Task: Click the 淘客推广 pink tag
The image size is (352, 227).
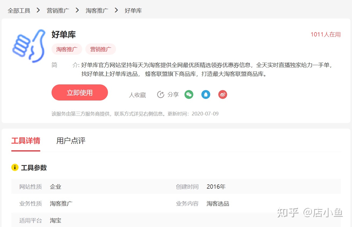Action: click(x=67, y=49)
